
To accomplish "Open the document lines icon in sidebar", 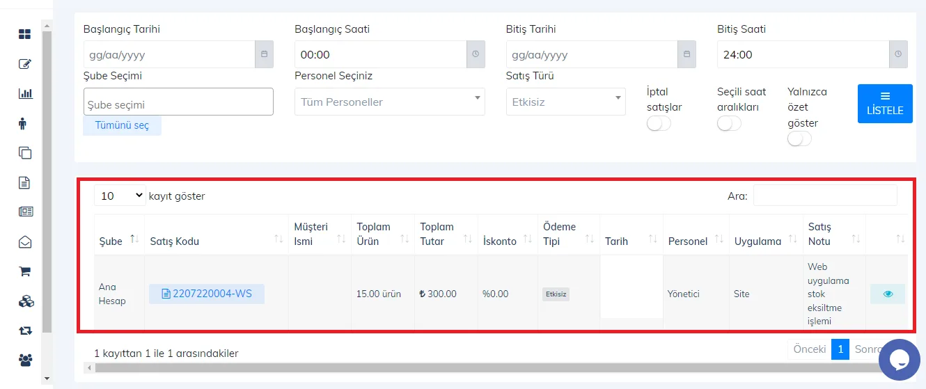I will point(24,182).
